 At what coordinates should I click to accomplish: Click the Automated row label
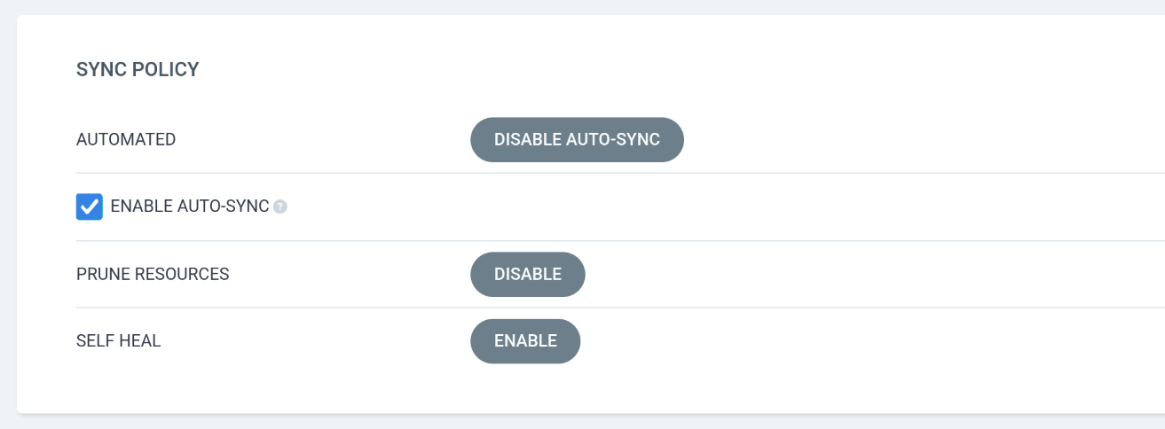click(126, 140)
